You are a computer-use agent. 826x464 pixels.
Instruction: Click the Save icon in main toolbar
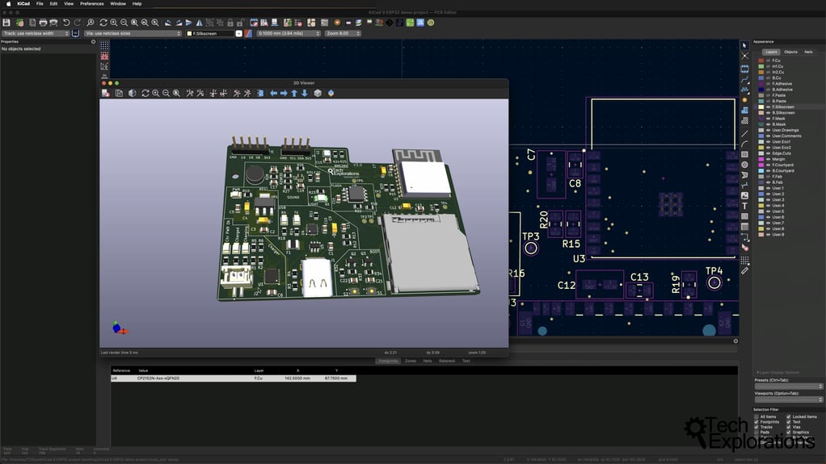click(x=7, y=23)
